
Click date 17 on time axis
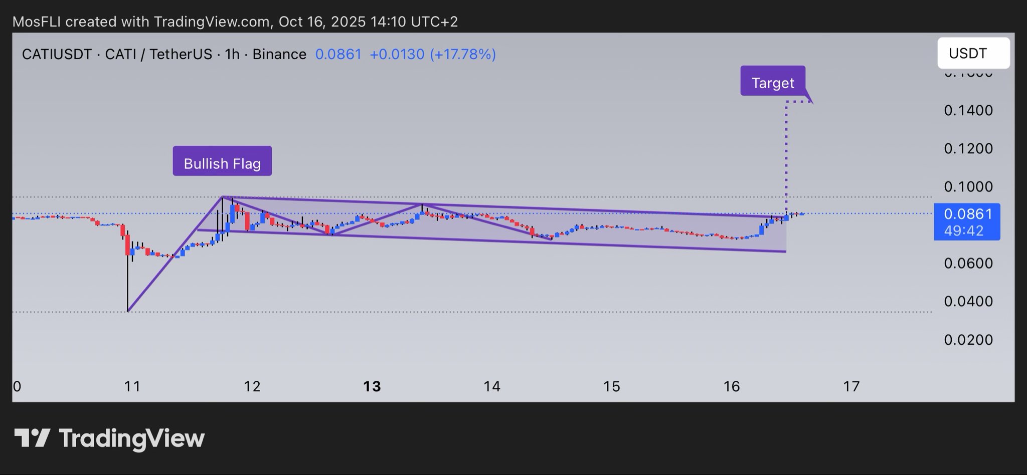(x=851, y=386)
